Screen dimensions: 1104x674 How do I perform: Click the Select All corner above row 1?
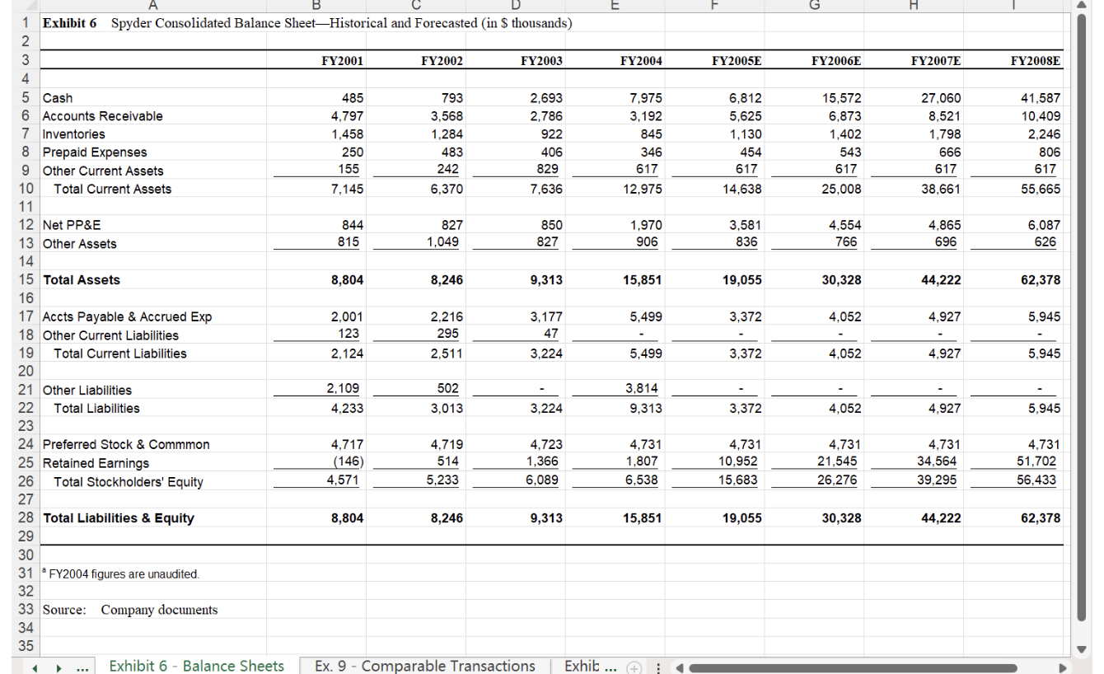coord(26,7)
